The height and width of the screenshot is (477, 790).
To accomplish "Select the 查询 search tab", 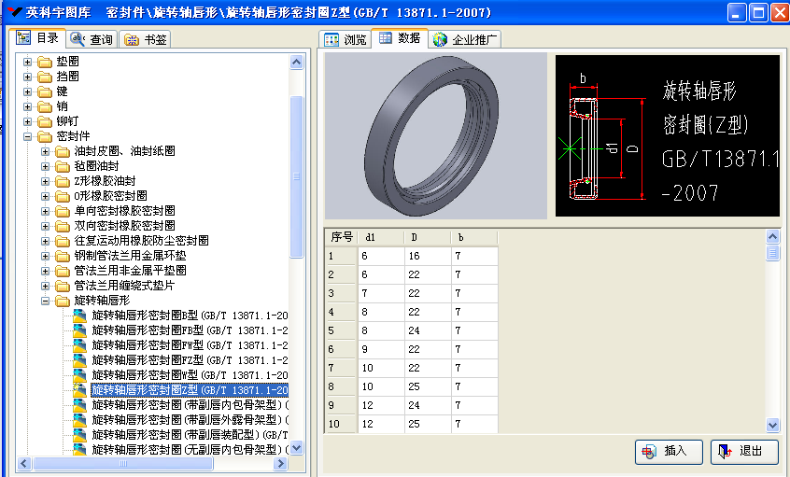I will 92,39.
